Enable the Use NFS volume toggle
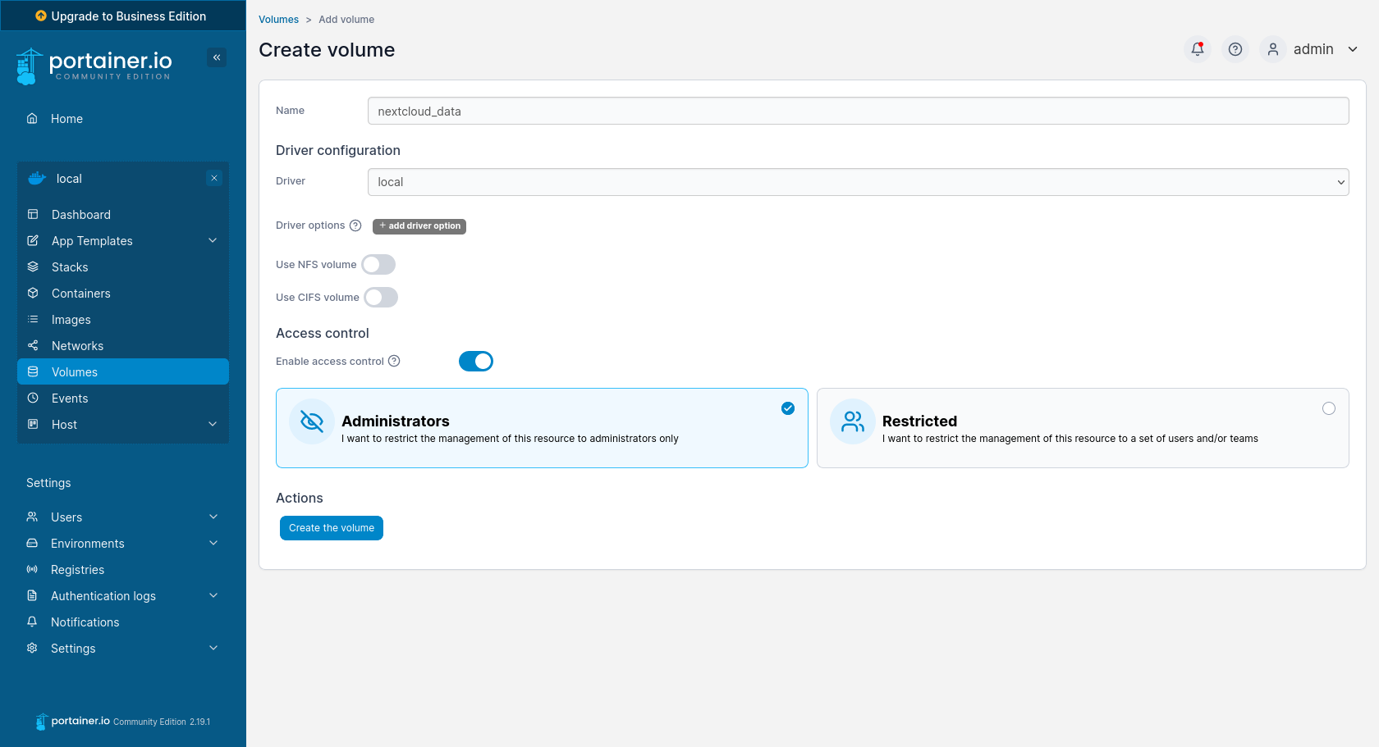 [x=378, y=264]
